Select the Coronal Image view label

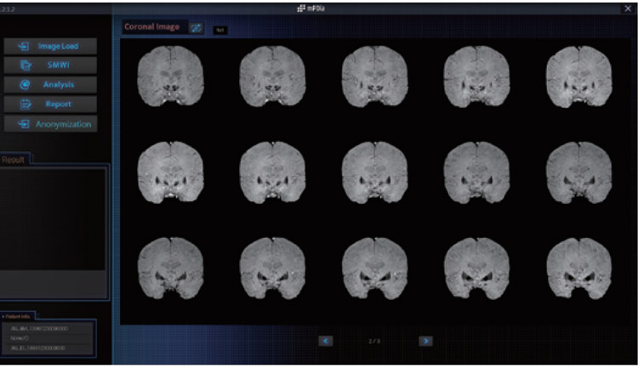click(153, 27)
